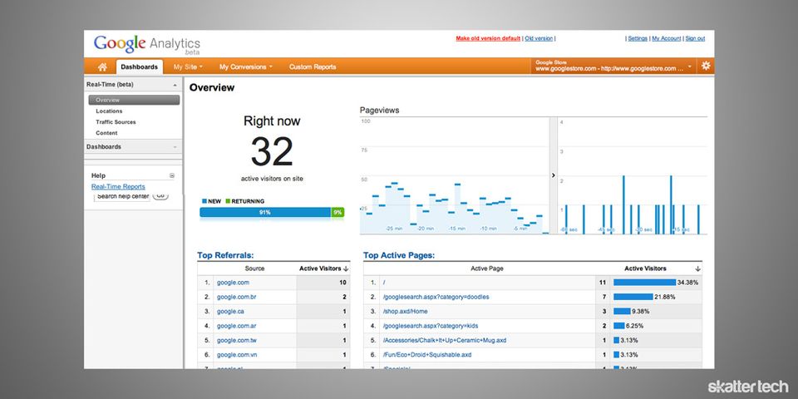
Task: Open the Settings link
Action: point(638,38)
